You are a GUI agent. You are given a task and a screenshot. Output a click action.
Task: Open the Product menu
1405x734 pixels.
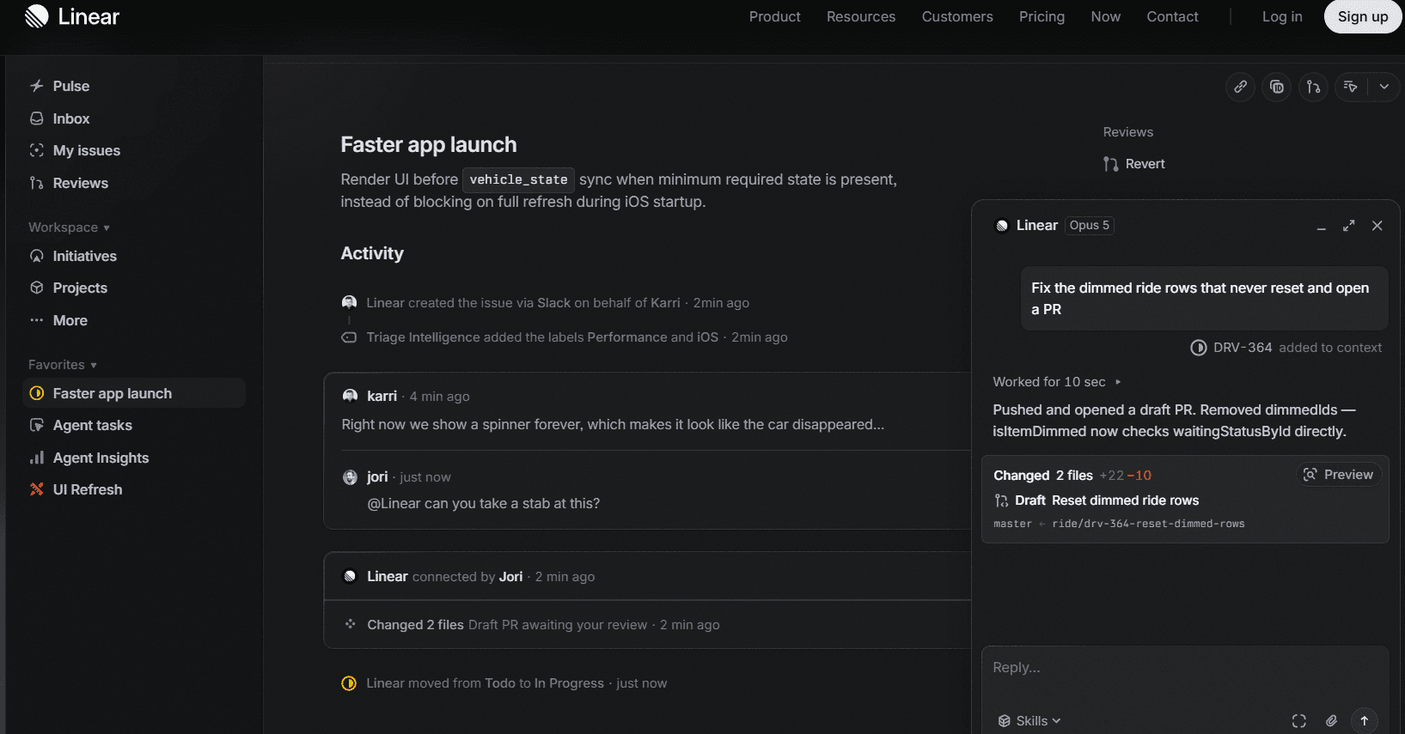coord(774,16)
